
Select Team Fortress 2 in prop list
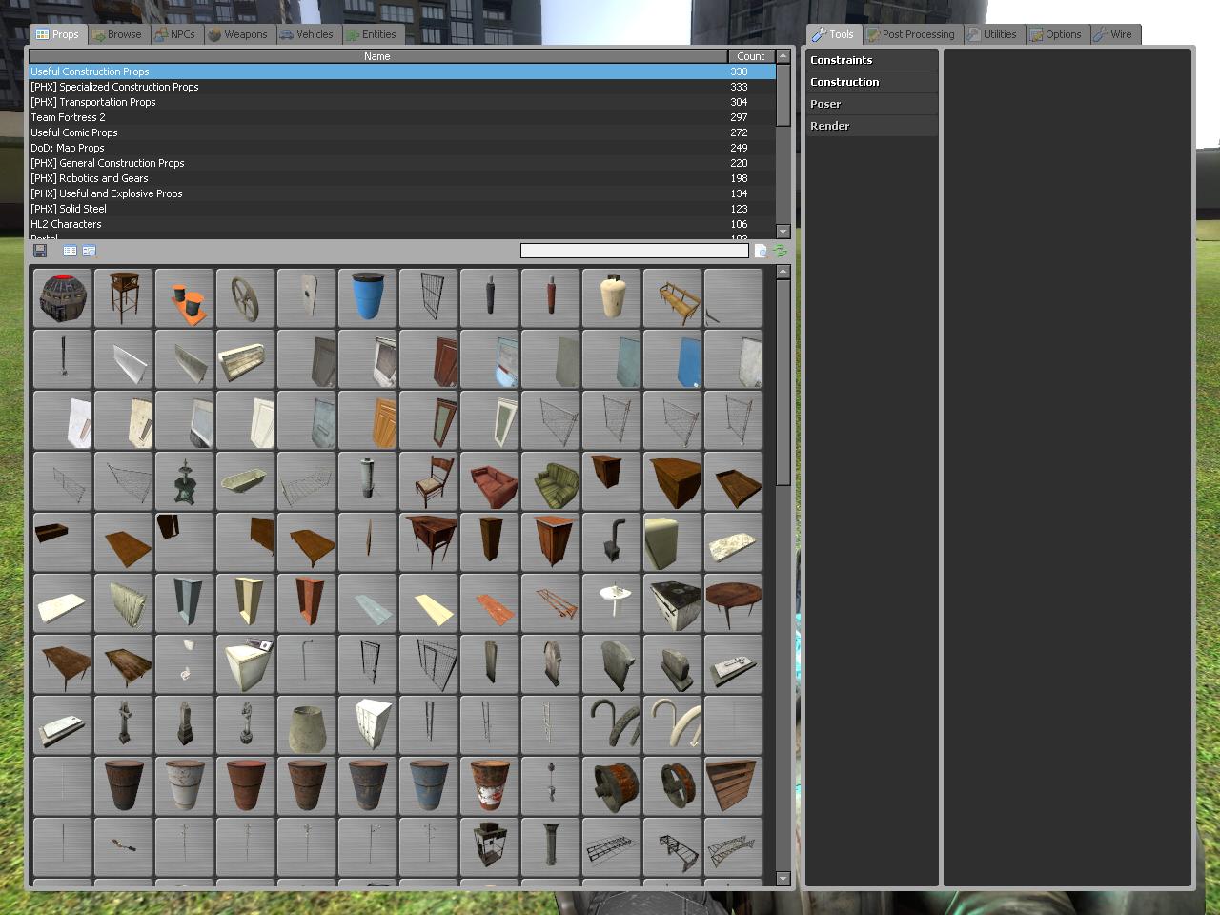coord(69,117)
